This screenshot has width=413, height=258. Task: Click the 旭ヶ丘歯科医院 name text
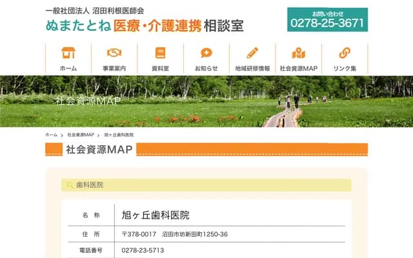(156, 215)
